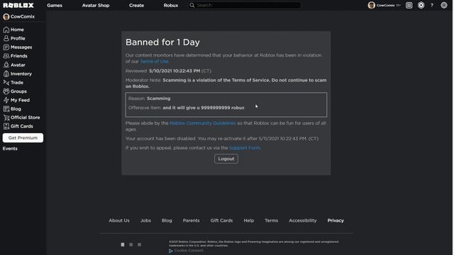The width and height of the screenshot is (454, 255).
Task: Click the Friends icon in sidebar
Action: pos(6,56)
